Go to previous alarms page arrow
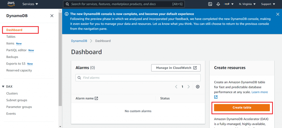The height and width of the screenshot is (128, 282). tap(176, 87)
